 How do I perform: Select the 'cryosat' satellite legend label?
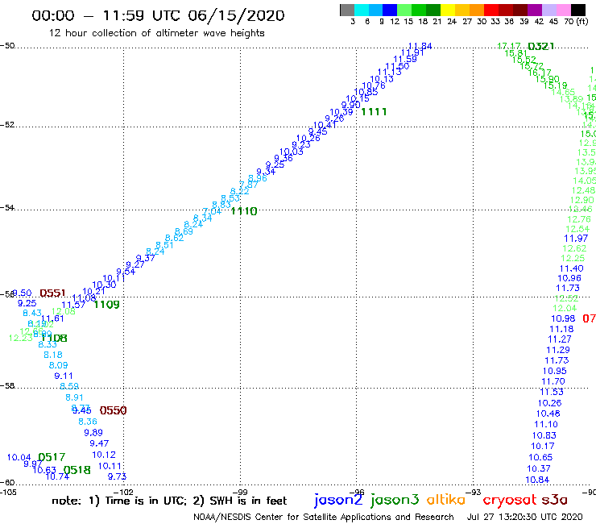coord(510,501)
